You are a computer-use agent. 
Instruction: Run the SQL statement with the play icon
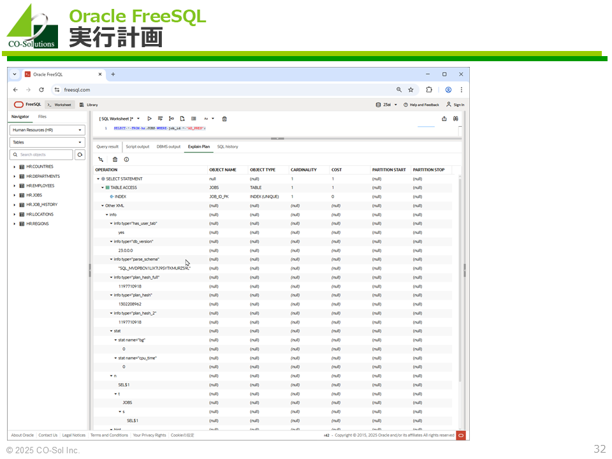pos(150,119)
